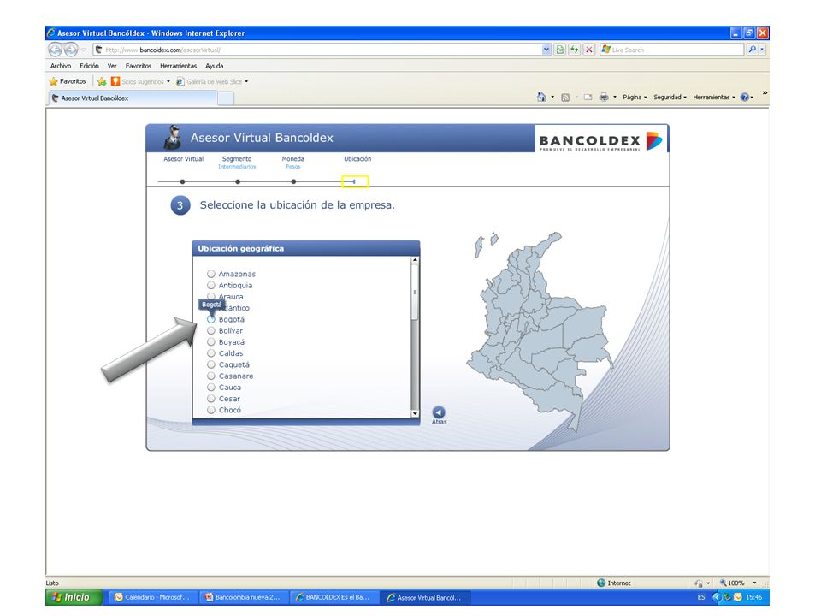Click the Internet zone globe icon
The image size is (821, 616).
coord(601,583)
